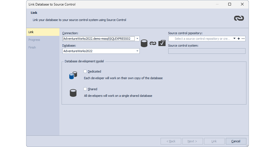This screenshot has height=147, width=275.
Task: Click the chain link icon in header
Action: click(239, 18)
